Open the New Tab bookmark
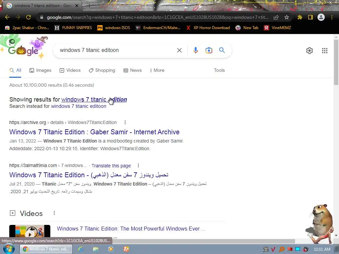The image size is (339, 254). click(247, 28)
